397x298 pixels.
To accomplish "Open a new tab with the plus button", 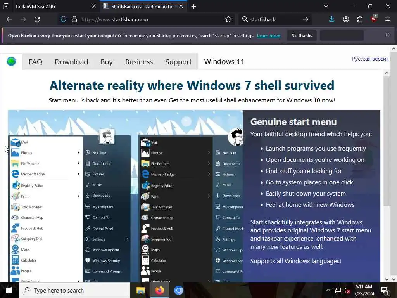I will 194,6.
